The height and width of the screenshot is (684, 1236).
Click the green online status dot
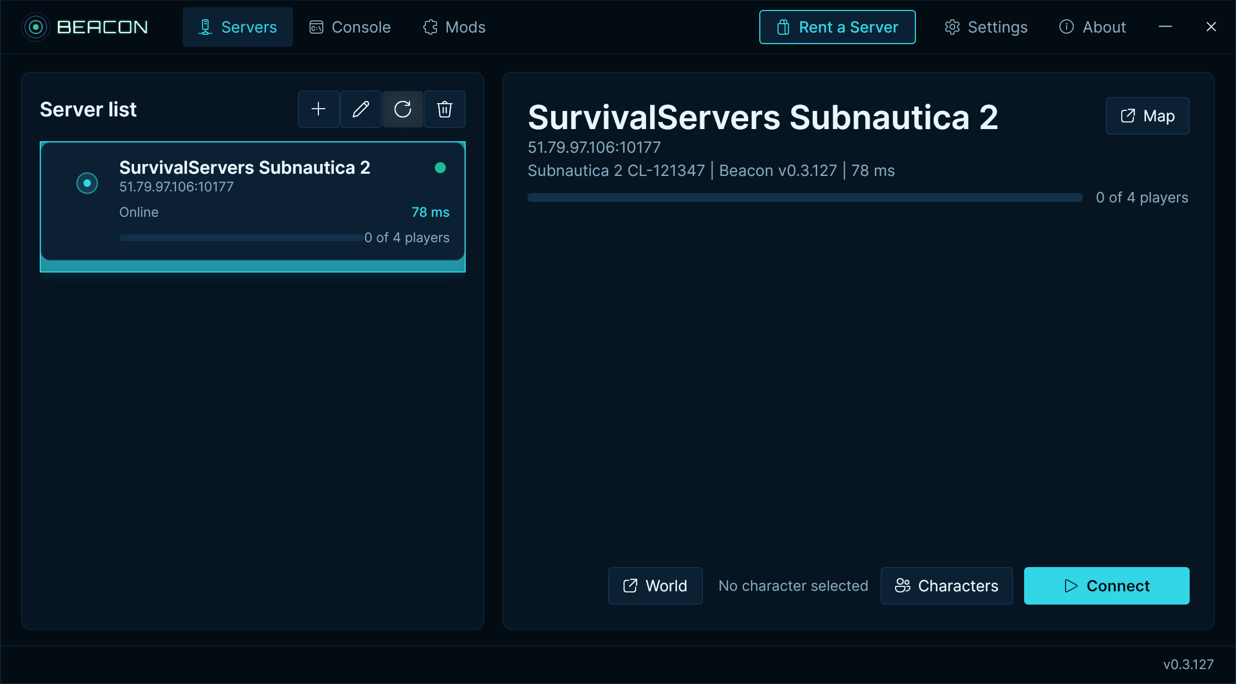(x=440, y=168)
